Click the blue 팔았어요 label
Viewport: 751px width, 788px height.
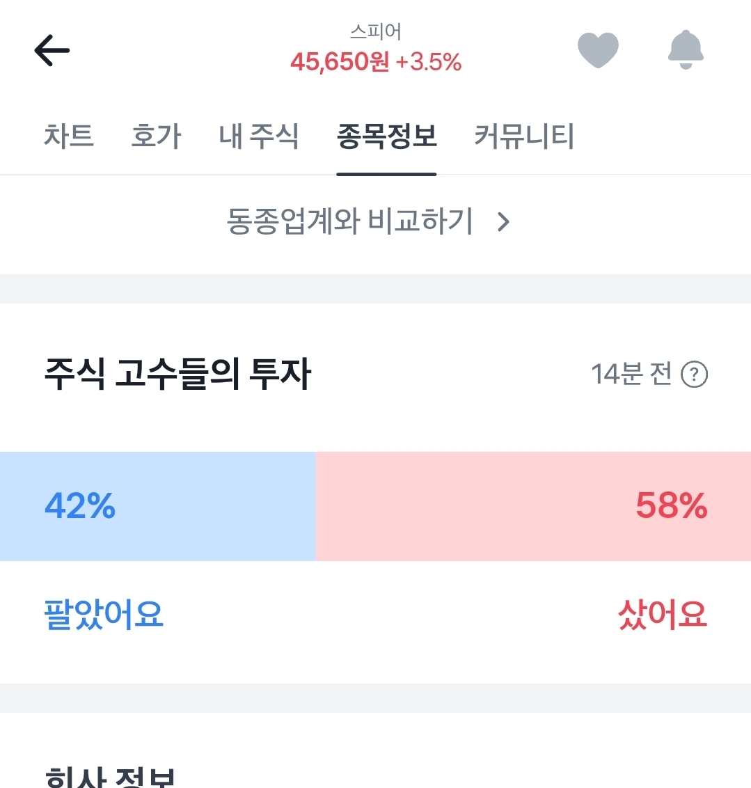tap(104, 615)
